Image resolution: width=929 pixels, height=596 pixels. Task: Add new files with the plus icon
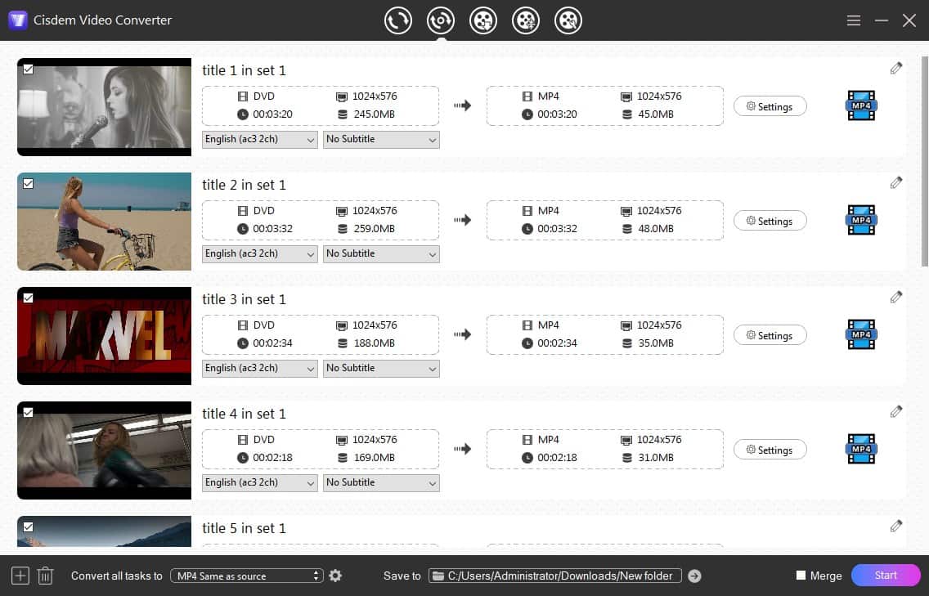[19, 576]
